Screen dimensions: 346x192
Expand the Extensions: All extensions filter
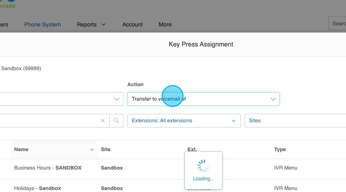coord(184,121)
